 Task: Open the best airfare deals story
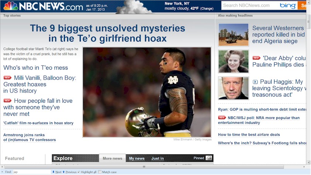(x=249, y=134)
